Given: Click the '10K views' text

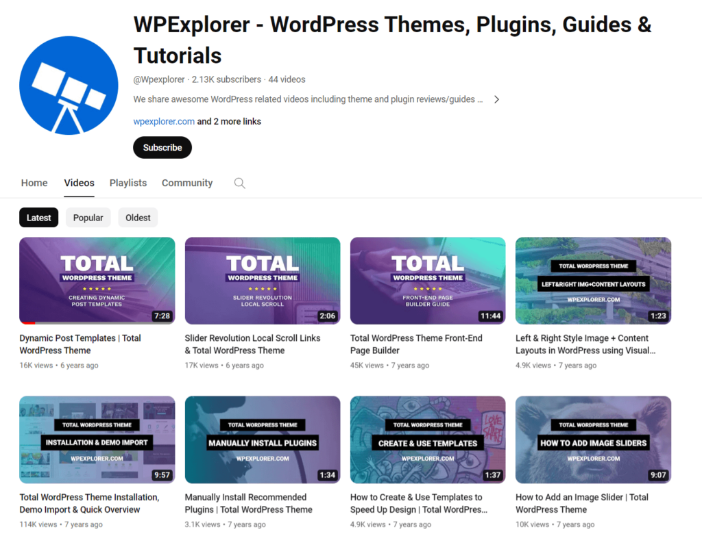Looking at the screenshot, I should pyautogui.click(x=532, y=524).
